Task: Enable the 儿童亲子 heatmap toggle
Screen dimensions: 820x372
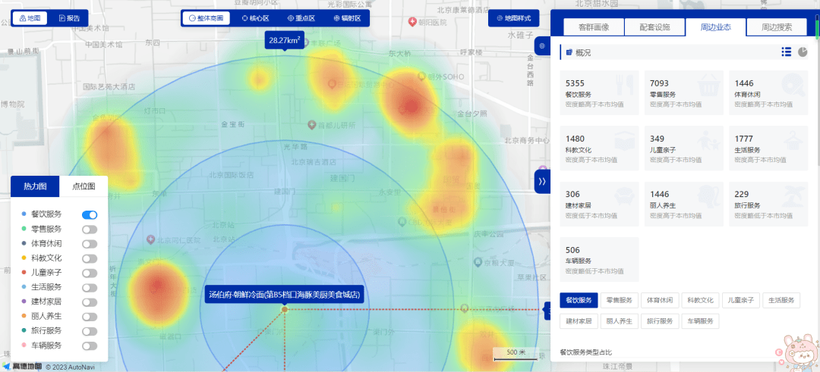Action: (x=90, y=273)
